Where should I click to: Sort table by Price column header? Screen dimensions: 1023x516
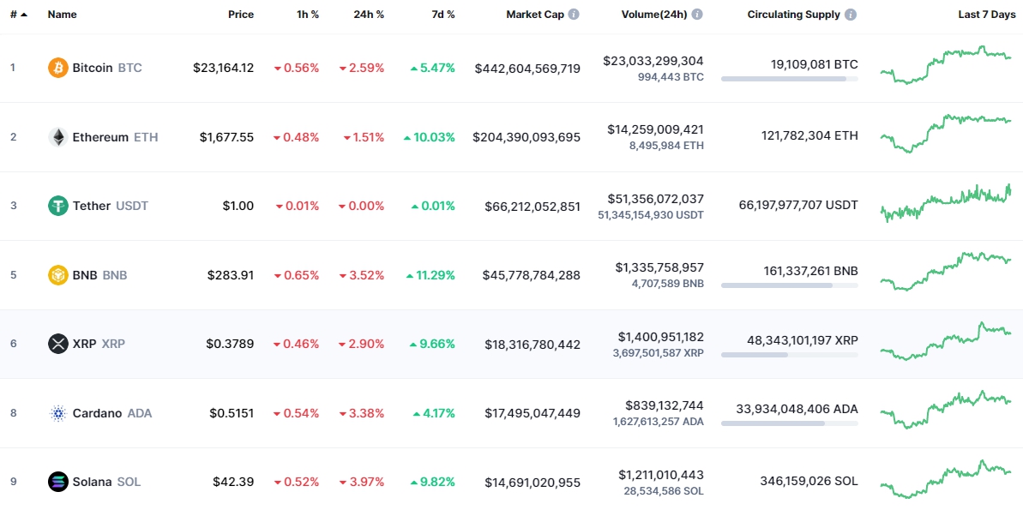tap(241, 15)
